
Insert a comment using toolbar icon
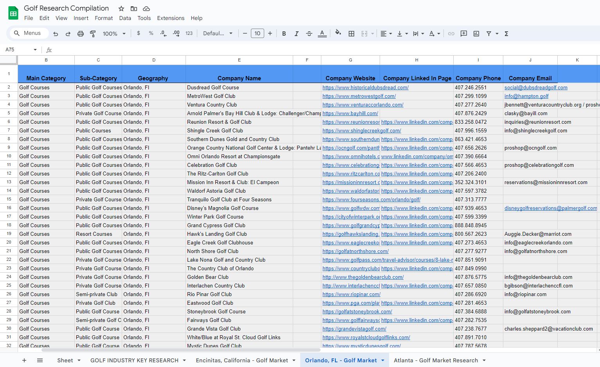464,34
